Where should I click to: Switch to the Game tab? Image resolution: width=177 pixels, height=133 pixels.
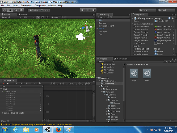coord(23,14)
